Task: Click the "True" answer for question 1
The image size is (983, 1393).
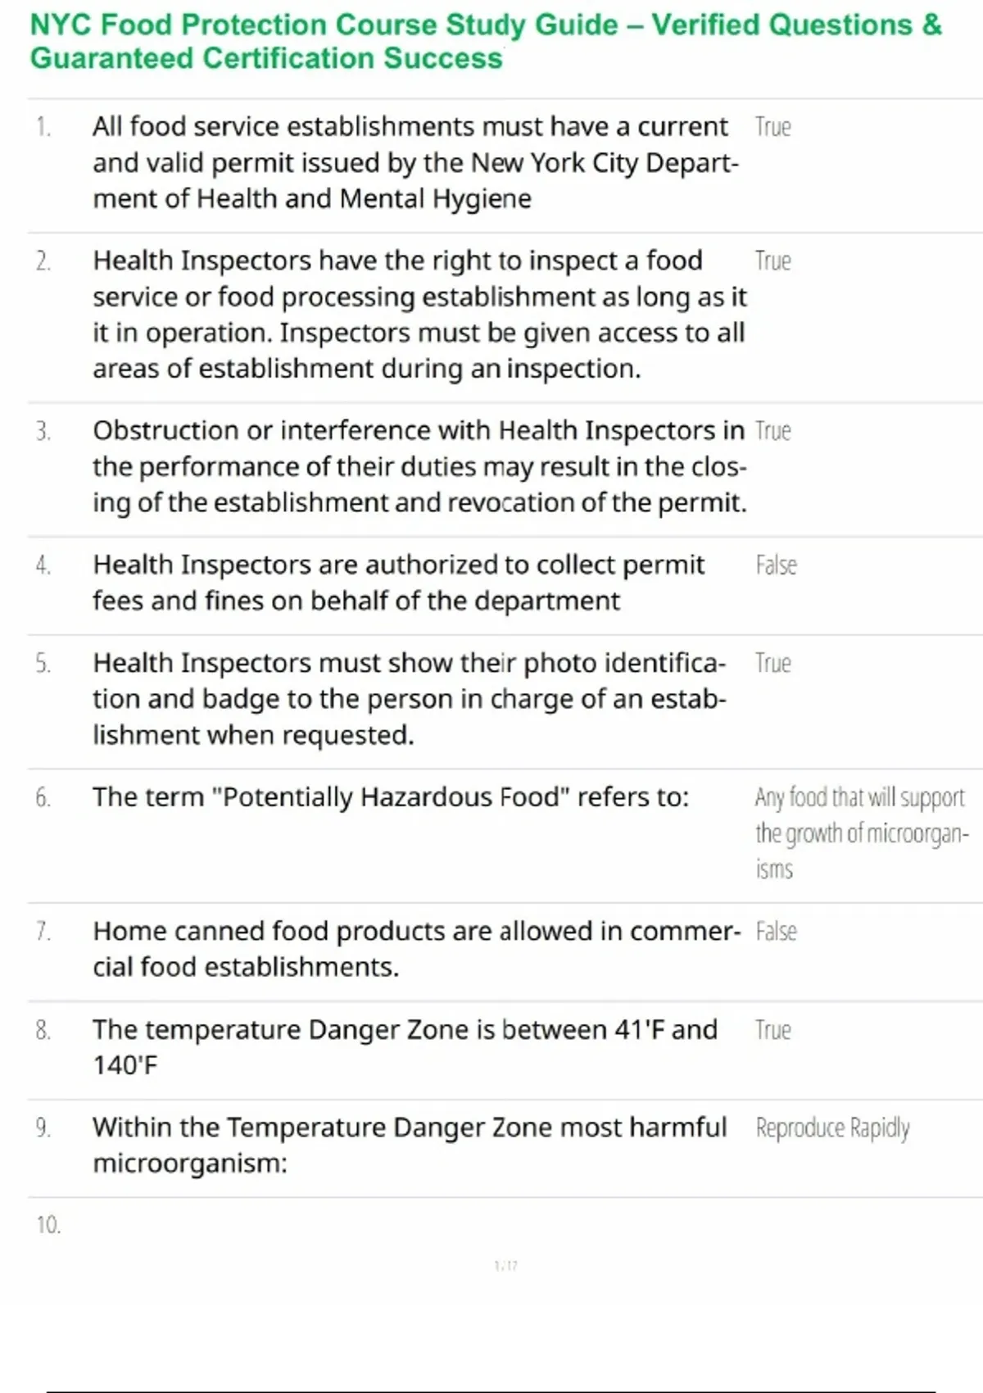Action: (772, 127)
